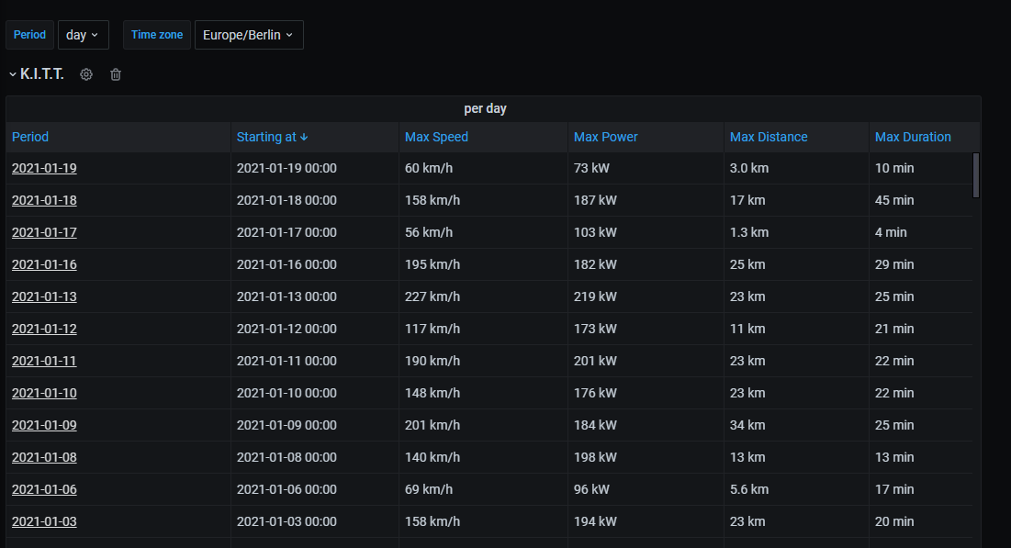Sort by Starting at column
Screen dimensions: 1011x548
(x=272, y=137)
